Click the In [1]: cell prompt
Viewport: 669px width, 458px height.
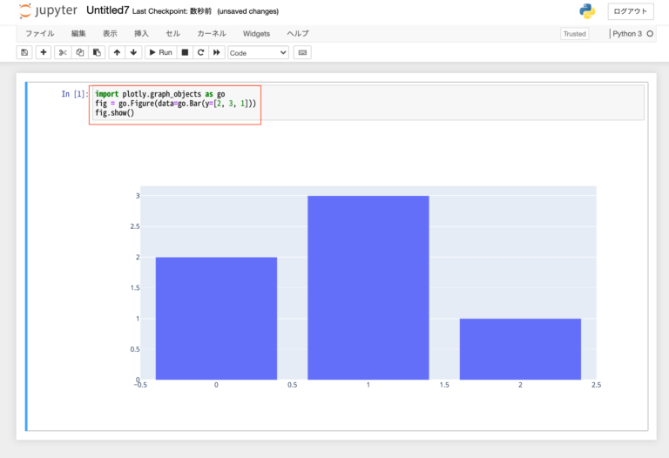click(x=74, y=94)
